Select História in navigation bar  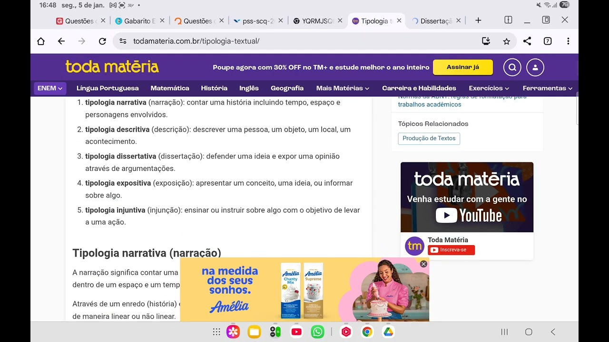214,88
